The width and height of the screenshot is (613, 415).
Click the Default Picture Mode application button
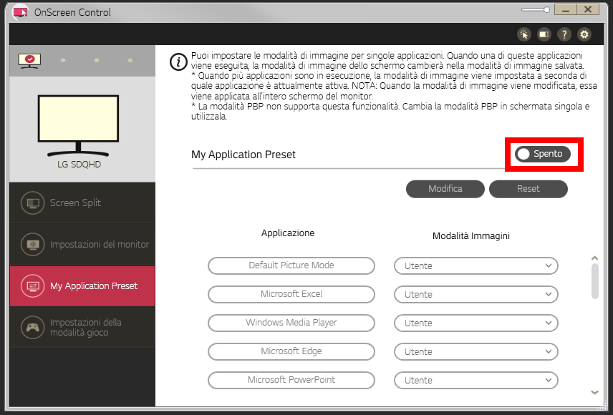[291, 265]
